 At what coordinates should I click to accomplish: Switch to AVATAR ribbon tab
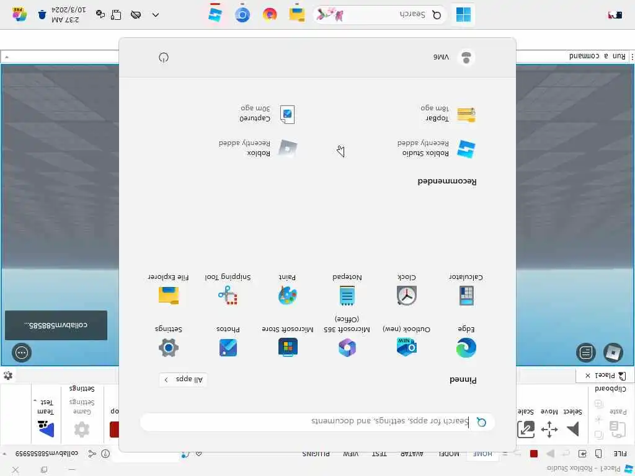(412, 454)
